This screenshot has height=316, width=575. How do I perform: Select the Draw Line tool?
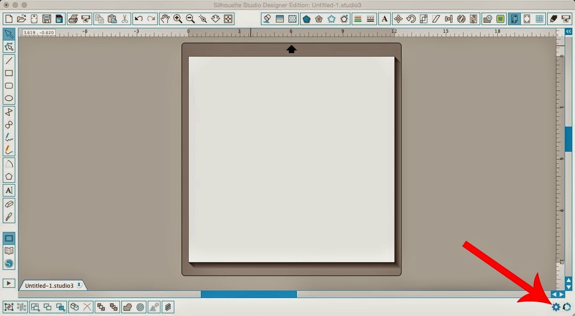click(9, 61)
